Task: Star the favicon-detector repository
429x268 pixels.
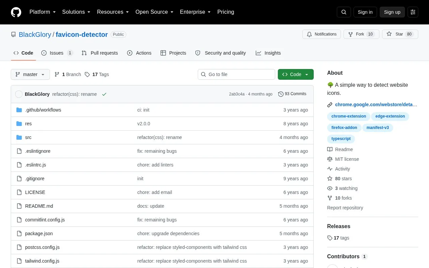Action: (400, 34)
